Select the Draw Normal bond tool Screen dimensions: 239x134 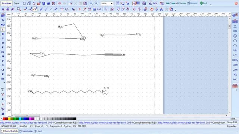(x=25, y=9)
